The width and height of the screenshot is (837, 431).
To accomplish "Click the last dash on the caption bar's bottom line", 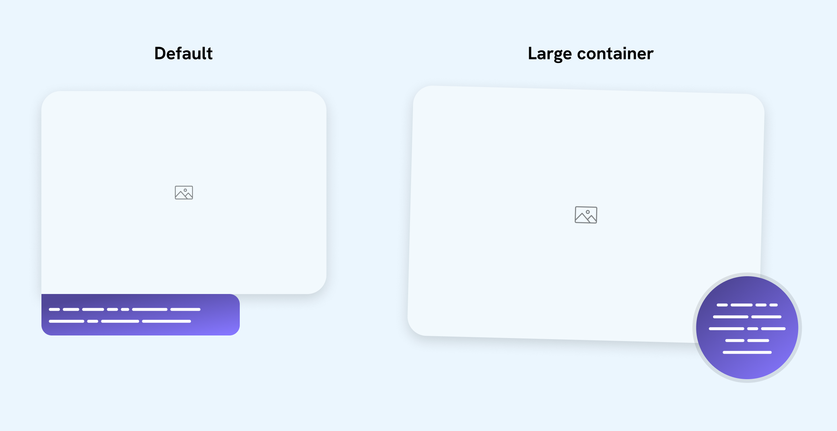I will click(167, 321).
